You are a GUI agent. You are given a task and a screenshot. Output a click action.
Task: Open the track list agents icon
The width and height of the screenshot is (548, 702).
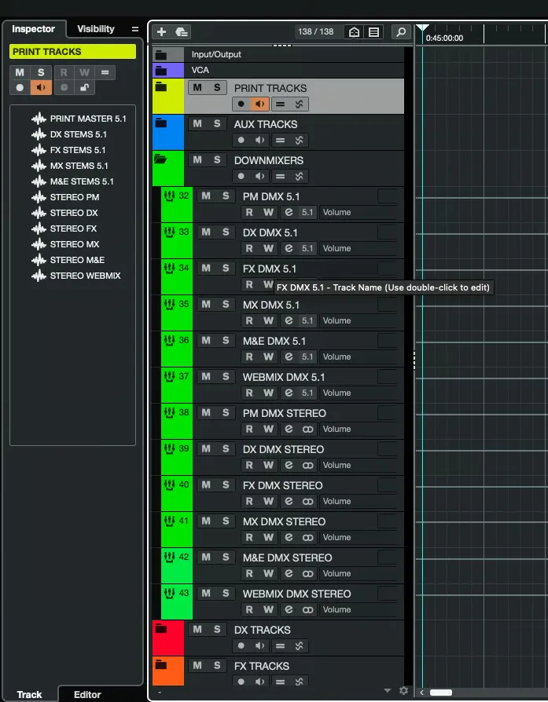tap(373, 32)
